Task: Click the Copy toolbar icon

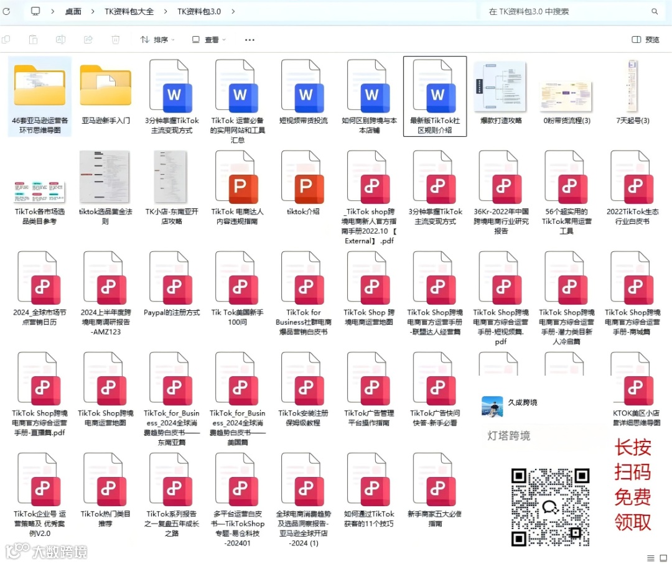Action: [6, 40]
